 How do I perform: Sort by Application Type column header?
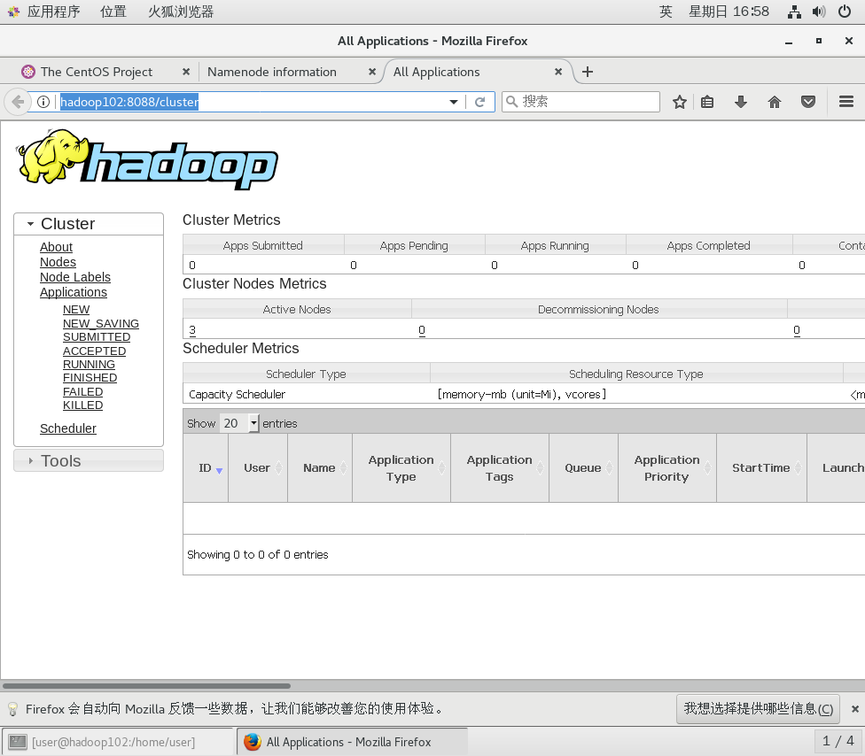tap(401, 467)
